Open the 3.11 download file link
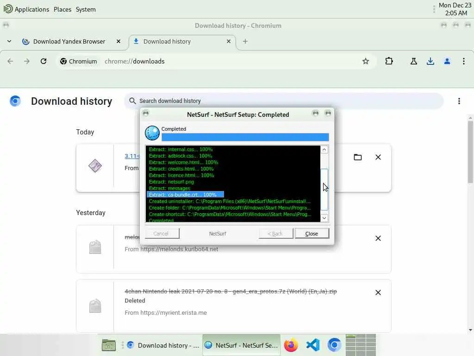Screen dimensions: 474x356 [132, 156]
